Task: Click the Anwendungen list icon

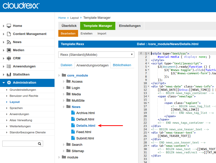Action: tap(9, 66)
